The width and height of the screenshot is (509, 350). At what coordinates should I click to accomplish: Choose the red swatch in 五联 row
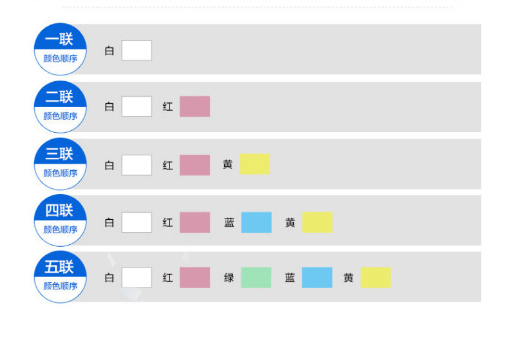[x=195, y=278]
